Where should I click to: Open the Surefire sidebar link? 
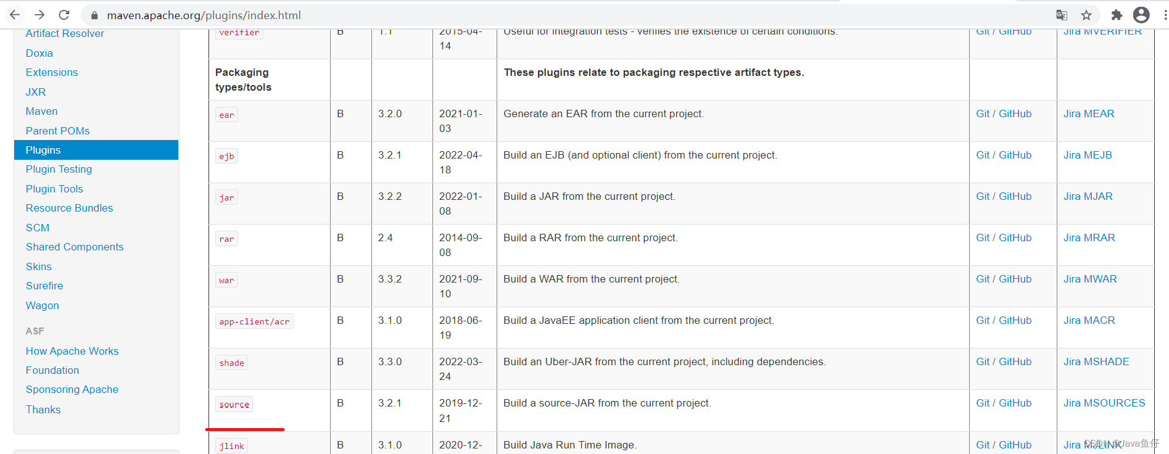tap(44, 286)
